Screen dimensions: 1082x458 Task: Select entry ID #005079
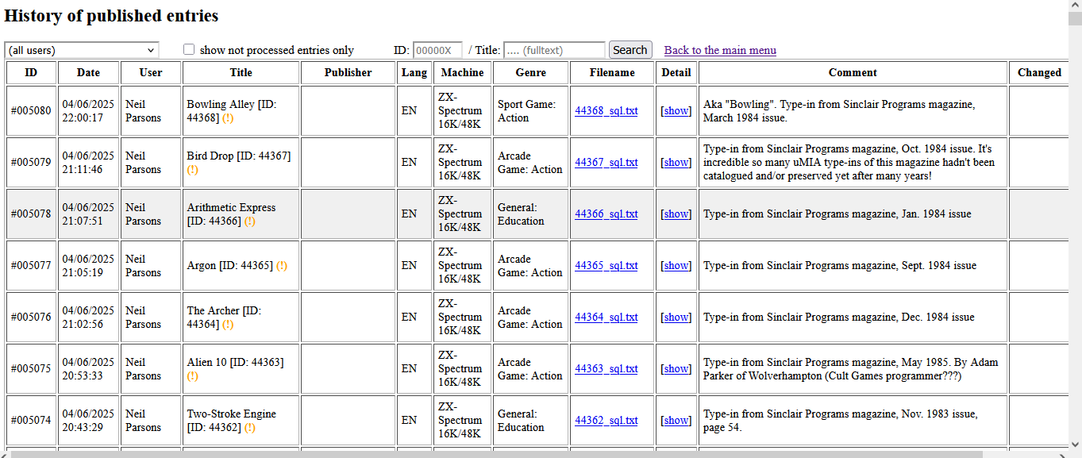pos(31,162)
